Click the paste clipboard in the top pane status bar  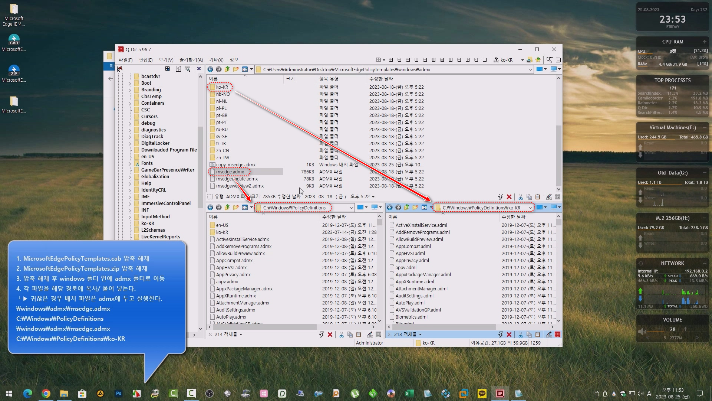(x=538, y=197)
